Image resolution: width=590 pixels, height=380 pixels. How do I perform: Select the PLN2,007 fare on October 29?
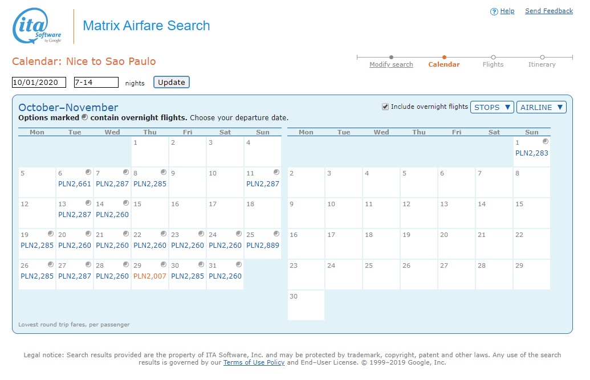click(150, 276)
